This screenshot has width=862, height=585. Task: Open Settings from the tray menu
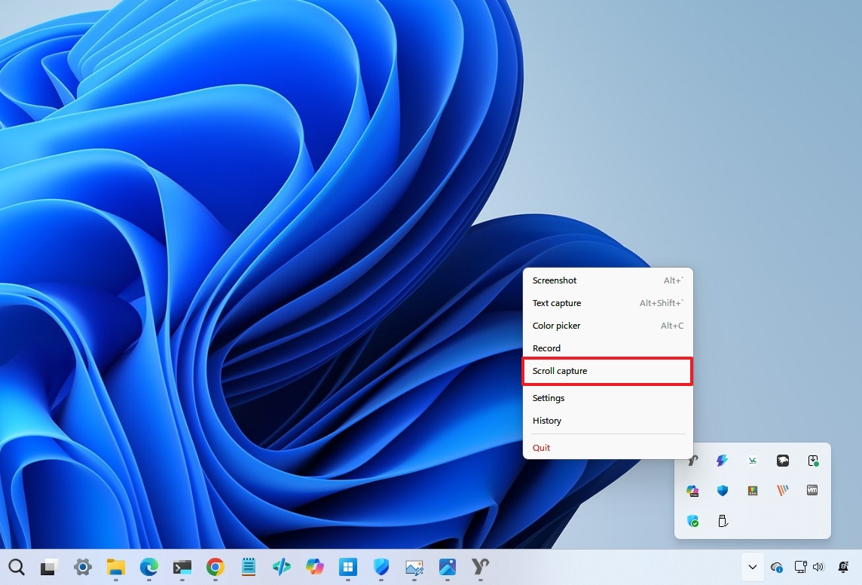[x=549, y=398]
